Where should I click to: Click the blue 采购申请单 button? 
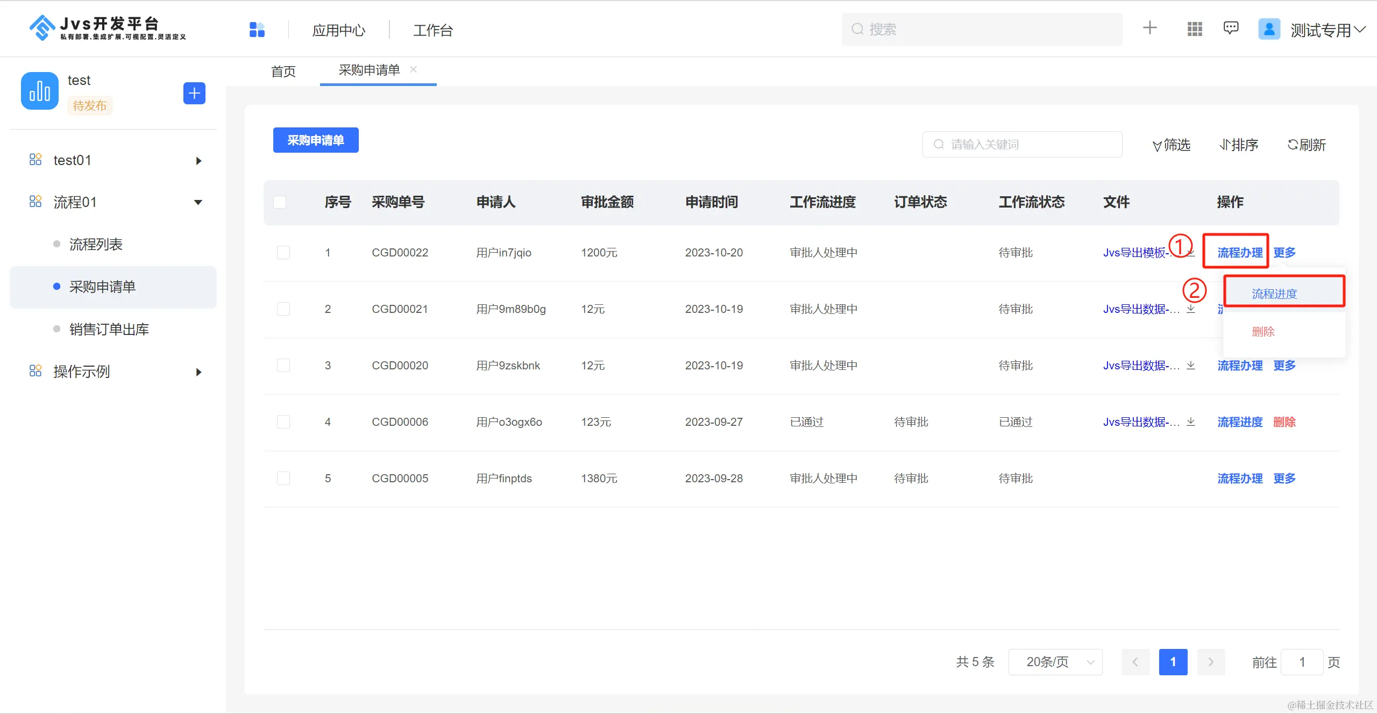pyautogui.click(x=316, y=140)
